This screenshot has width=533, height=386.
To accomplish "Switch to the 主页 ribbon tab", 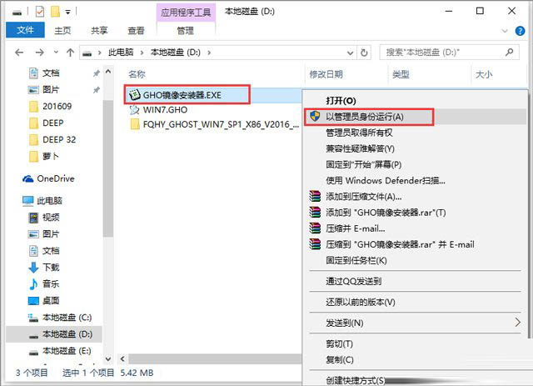I will click(62, 31).
